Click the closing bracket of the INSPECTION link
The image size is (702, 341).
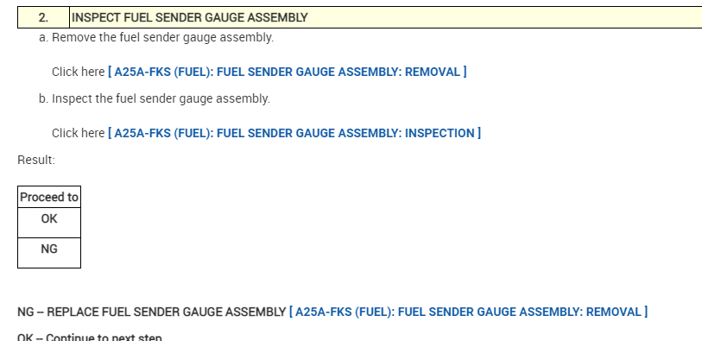(478, 133)
